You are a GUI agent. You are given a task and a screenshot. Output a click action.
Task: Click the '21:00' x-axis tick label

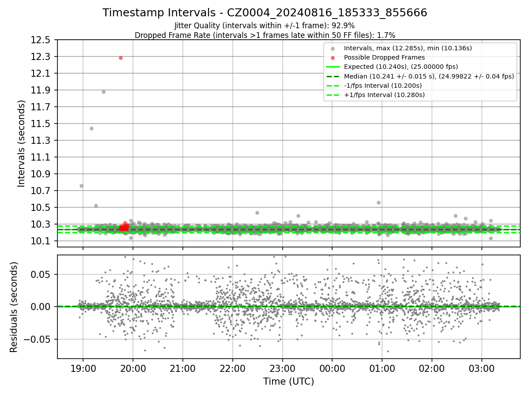tap(183, 368)
